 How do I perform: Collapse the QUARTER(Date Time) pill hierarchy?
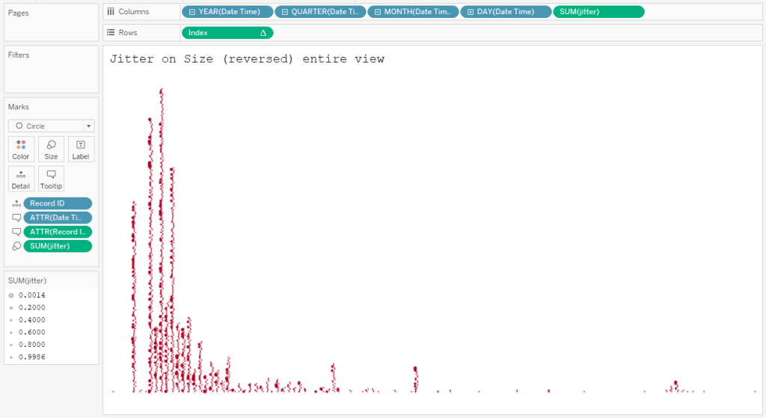coord(285,12)
